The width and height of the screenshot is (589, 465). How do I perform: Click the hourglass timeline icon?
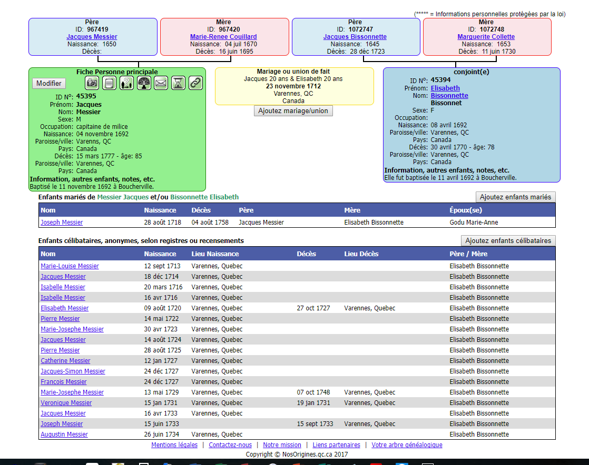pyautogui.click(x=178, y=83)
